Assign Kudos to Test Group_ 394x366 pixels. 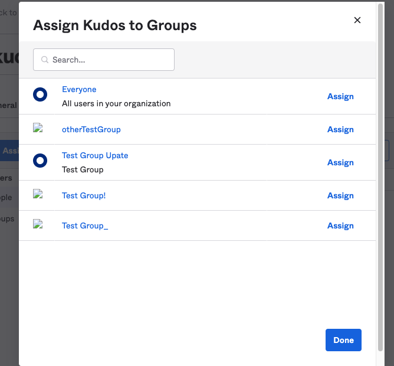coord(340,226)
